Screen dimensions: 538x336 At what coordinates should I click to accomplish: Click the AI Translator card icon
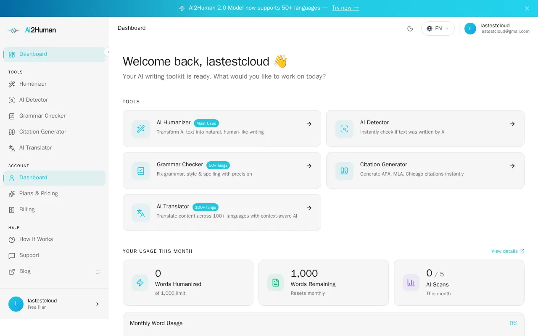[x=141, y=213]
